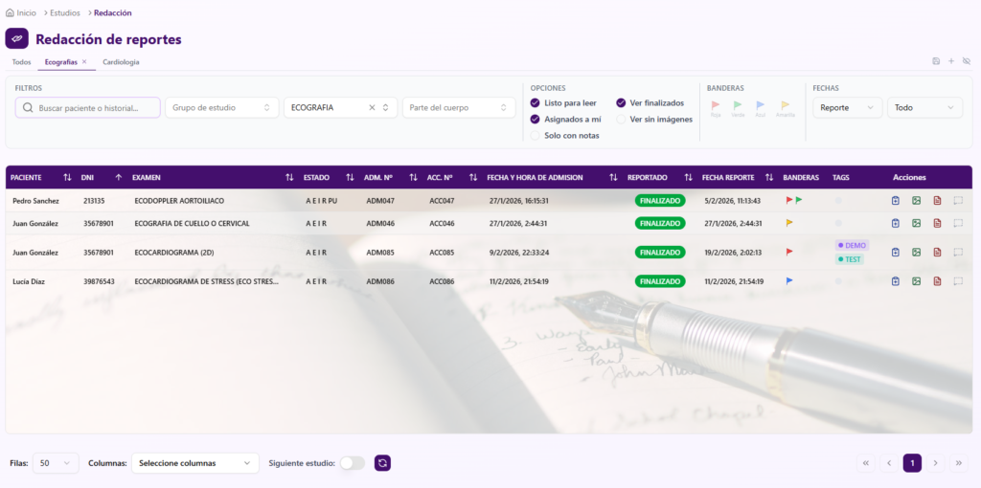Open the red document icon for ECOCARDIOGRAMA (2D)
Screen dimensions: 981x488
937,253
